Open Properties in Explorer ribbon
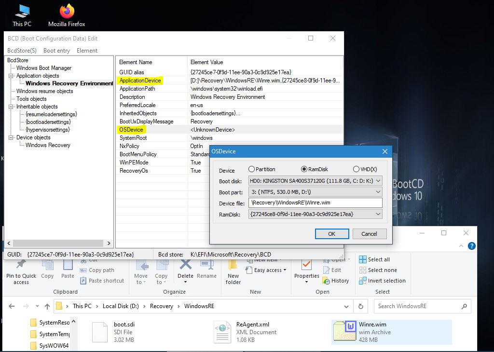 click(306, 266)
